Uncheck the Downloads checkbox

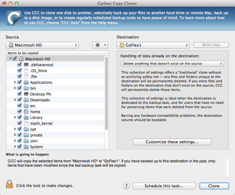(x=19, y=100)
